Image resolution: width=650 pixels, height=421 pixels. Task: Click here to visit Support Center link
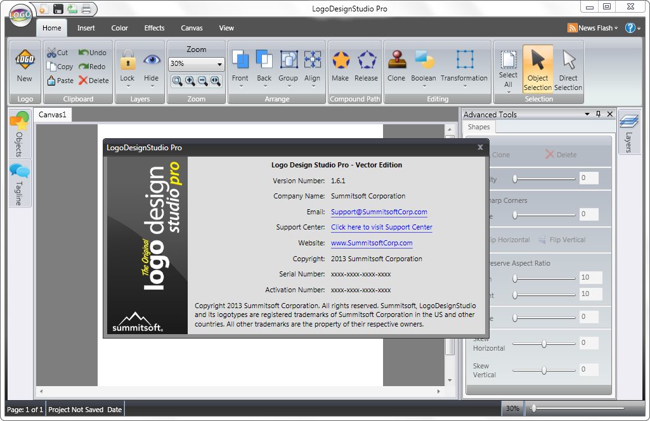pyautogui.click(x=381, y=227)
